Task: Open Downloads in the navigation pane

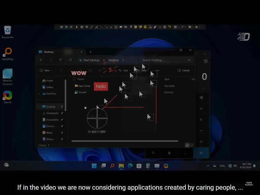Action: point(51,113)
